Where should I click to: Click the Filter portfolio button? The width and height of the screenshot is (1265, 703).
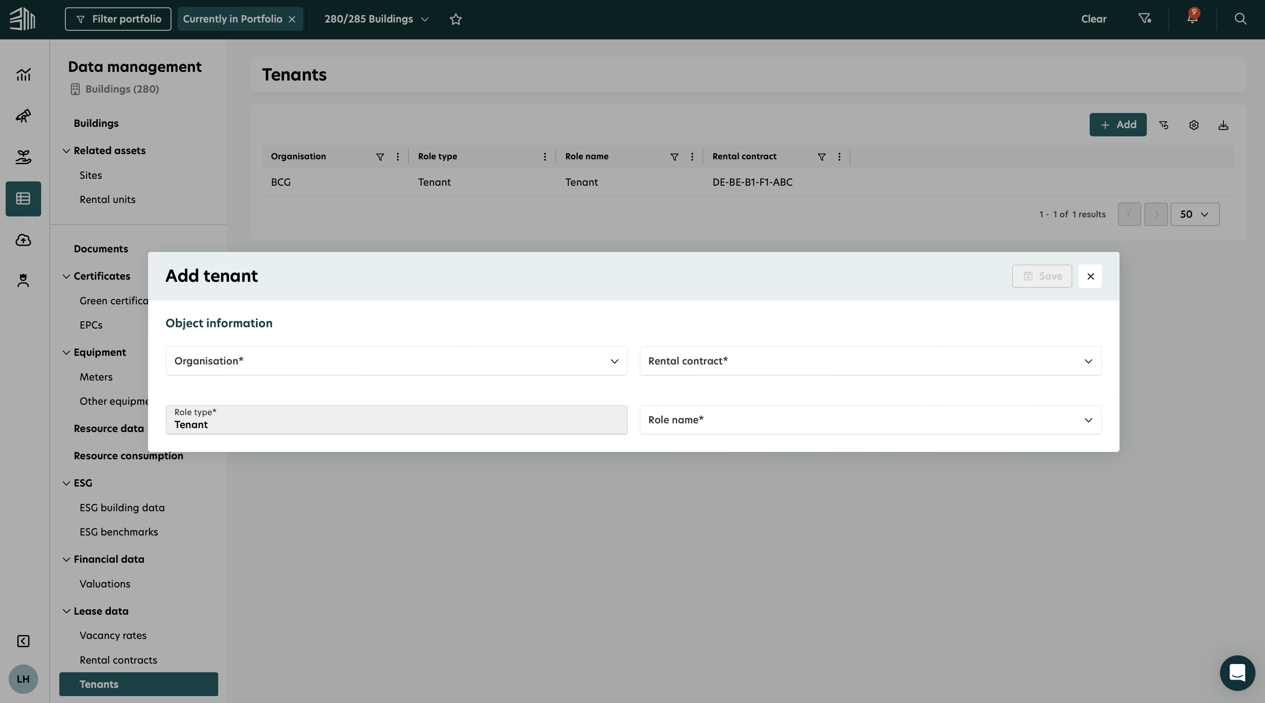coord(118,19)
